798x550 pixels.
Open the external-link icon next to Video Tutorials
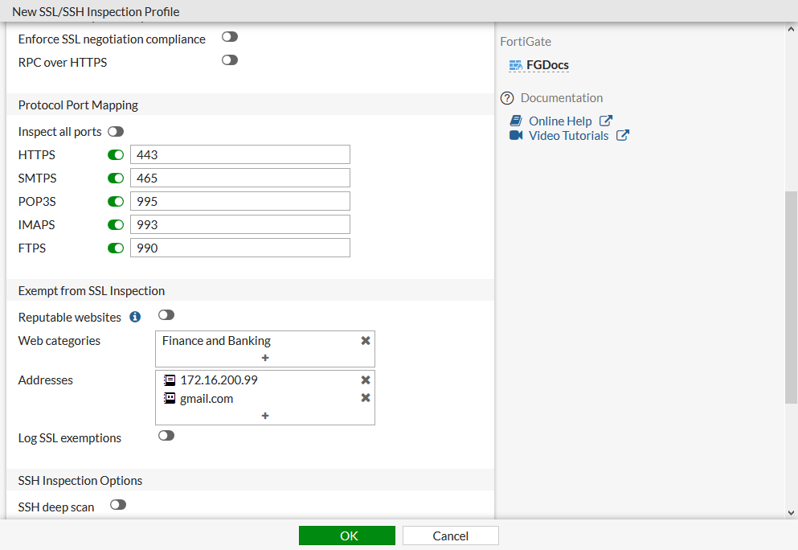(621, 135)
